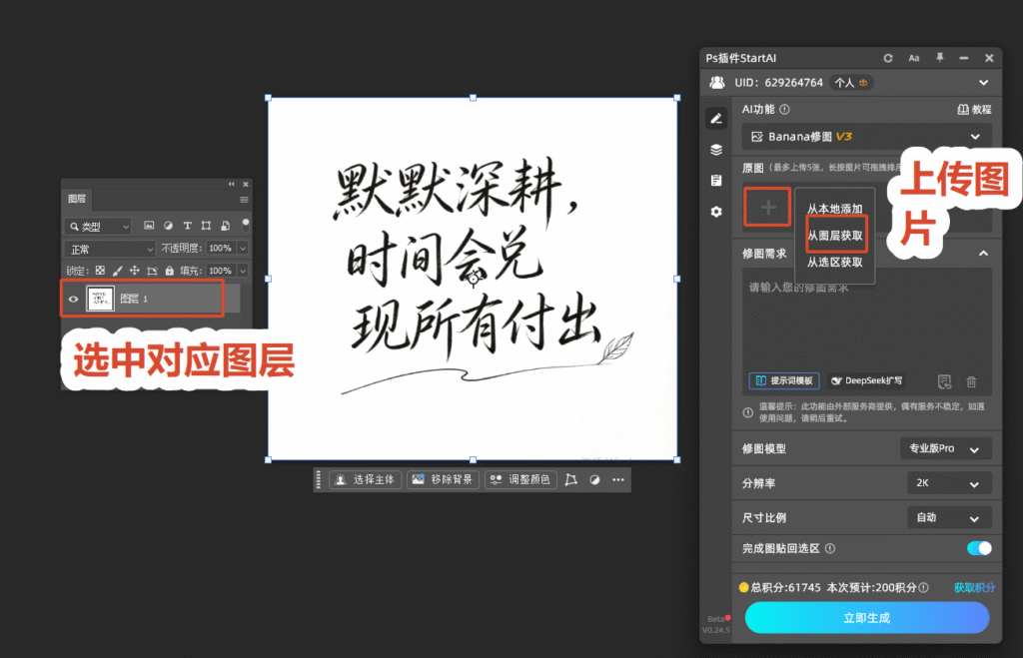Open the 教程 tutorial link
Viewport: 1023px width, 658px height.
tap(974, 110)
